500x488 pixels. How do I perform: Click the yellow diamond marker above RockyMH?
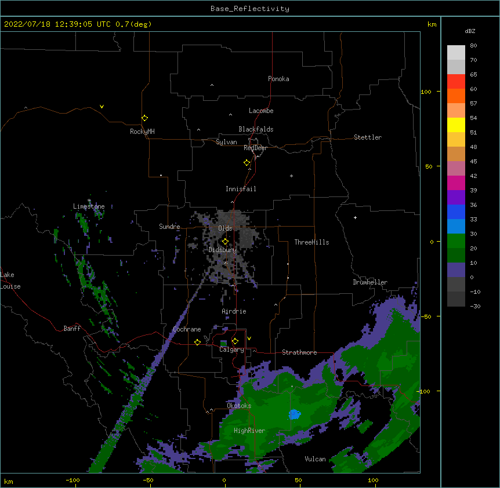pyautogui.click(x=144, y=118)
